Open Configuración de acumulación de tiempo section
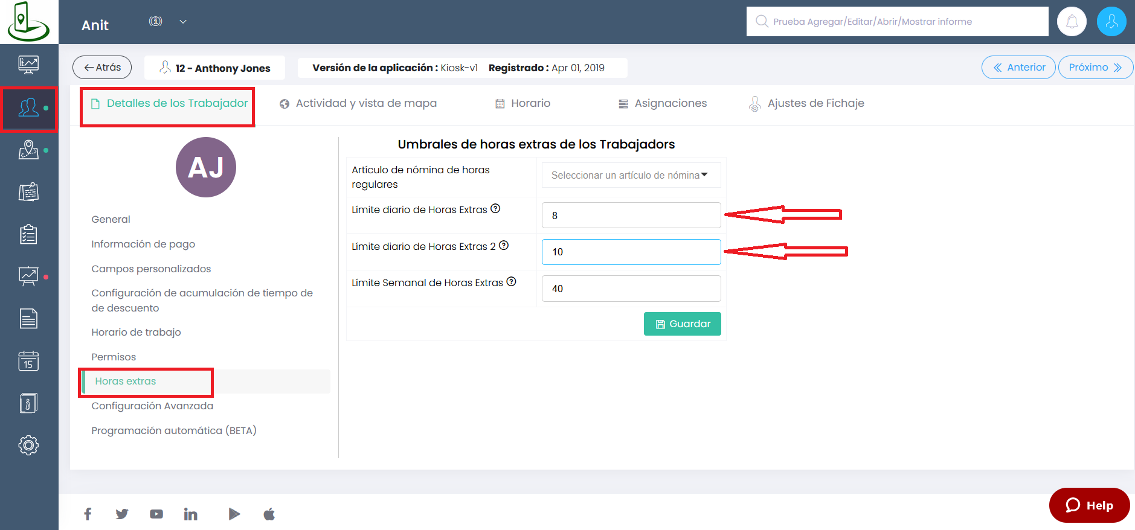This screenshot has width=1135, height=530. click(x=202, y=301)
